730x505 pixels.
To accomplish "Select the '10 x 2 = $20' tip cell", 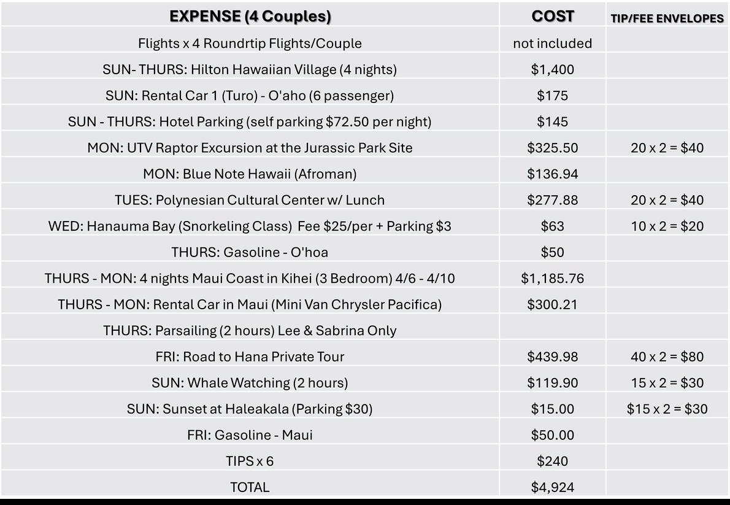I will (x=667, y=226).
